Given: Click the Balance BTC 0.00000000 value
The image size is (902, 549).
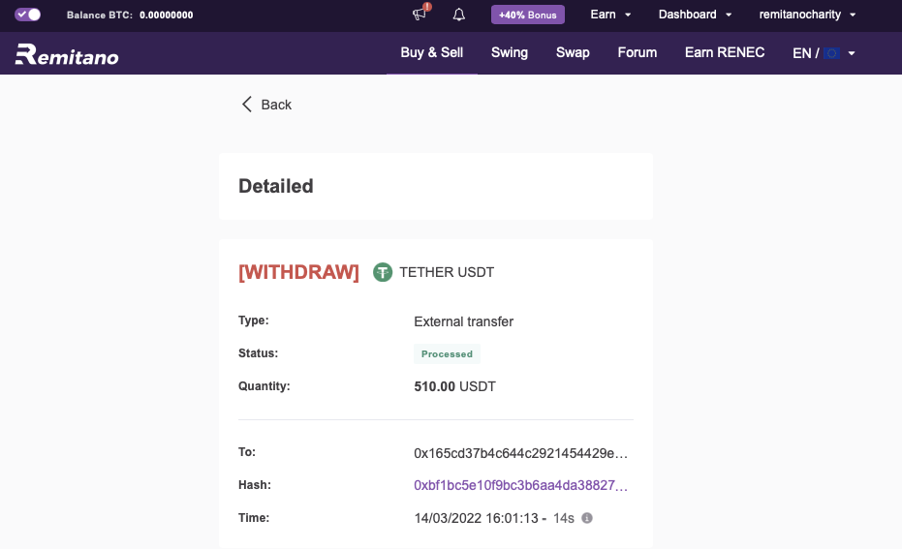Looking at the screenshot, I should click(x=167, y=15).
